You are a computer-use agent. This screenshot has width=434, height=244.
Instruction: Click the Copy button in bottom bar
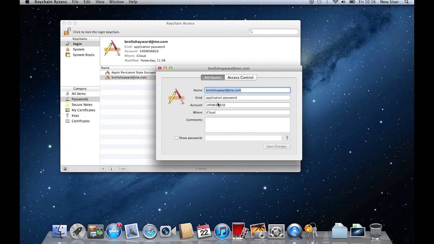122,168
